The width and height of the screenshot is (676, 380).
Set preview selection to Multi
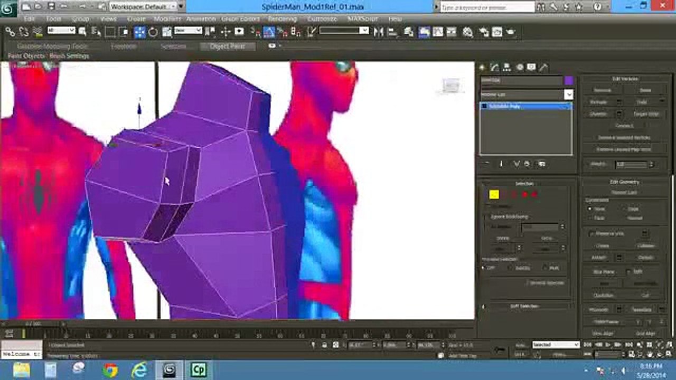544,268
